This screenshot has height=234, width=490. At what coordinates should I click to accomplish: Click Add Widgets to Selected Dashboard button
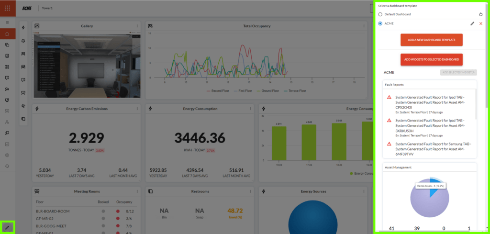tap(431, 60)
